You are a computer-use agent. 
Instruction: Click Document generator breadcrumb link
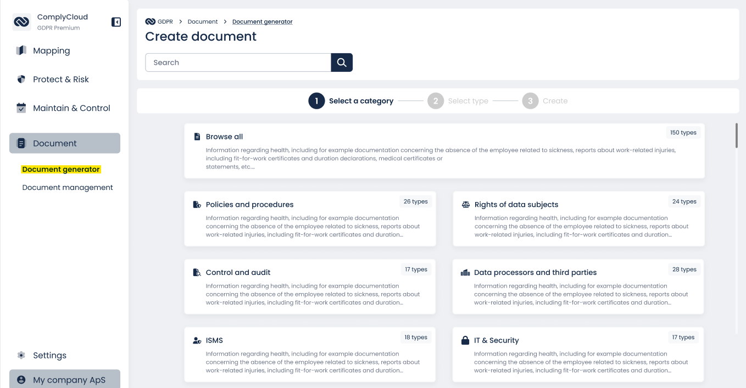(x=263, y=21)
